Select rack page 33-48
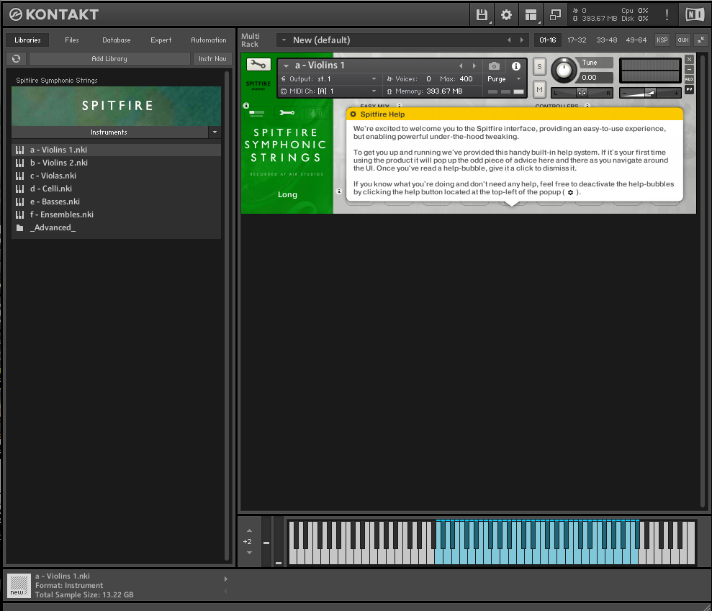The height and width of the screenshot is (611, 712). (x=607, y=40)
